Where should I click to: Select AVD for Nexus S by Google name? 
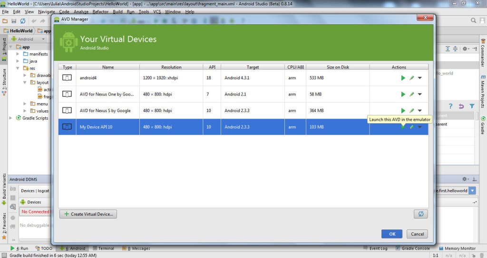pos(105,111)
